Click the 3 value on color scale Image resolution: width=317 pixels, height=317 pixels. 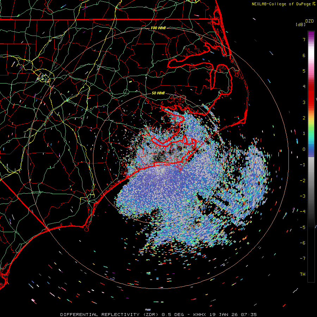(304, 102)
